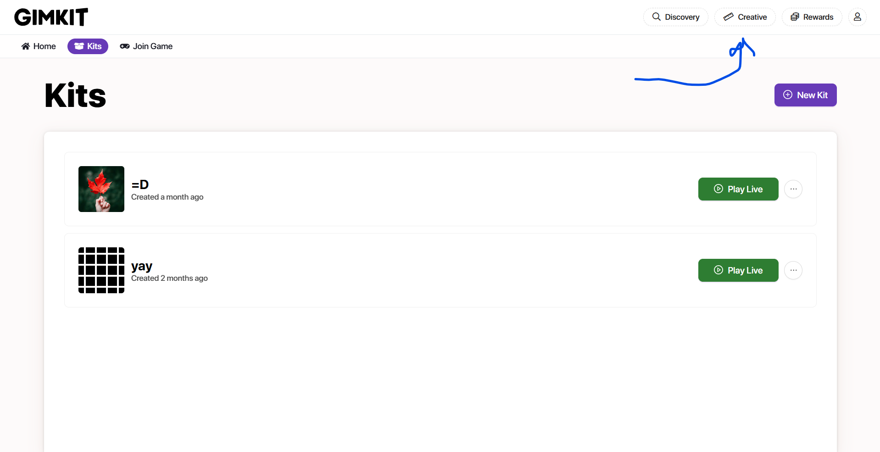Open the '=D' kit by clicking its title
Screen dimensions: 880x452
(139, 184)
